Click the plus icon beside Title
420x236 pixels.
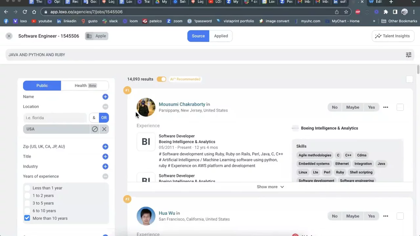(105, 157)
